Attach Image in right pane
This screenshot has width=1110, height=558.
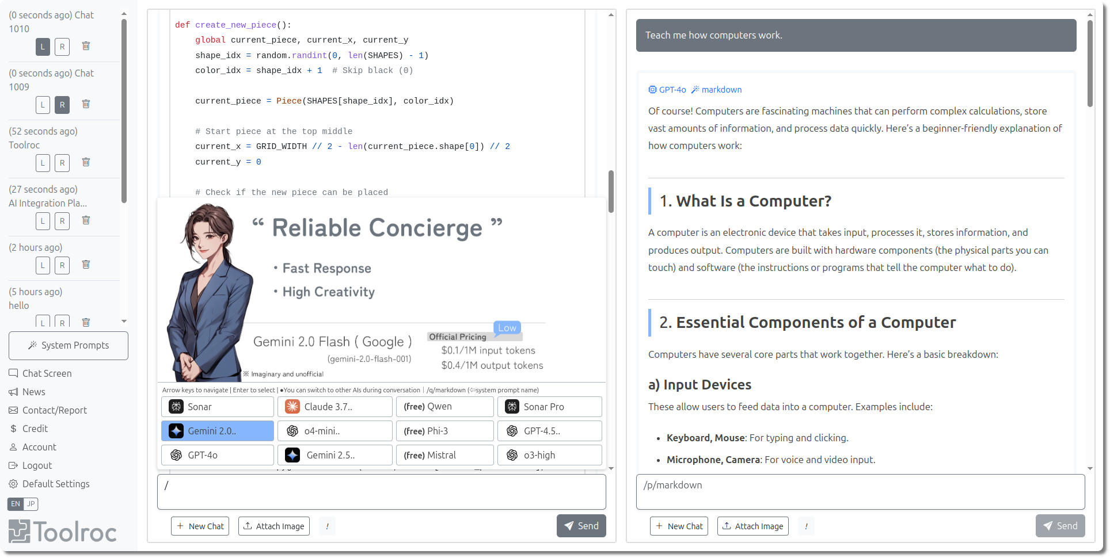pos(753,526)
